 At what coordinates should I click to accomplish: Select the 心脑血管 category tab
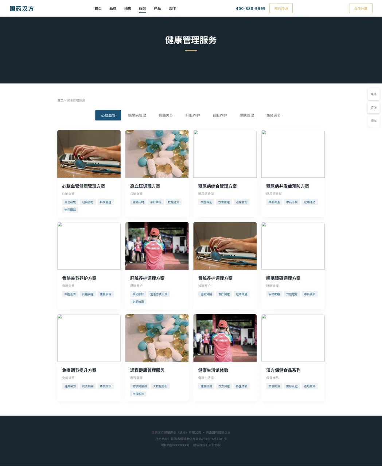pyautogui.click(x=108, y=115)
